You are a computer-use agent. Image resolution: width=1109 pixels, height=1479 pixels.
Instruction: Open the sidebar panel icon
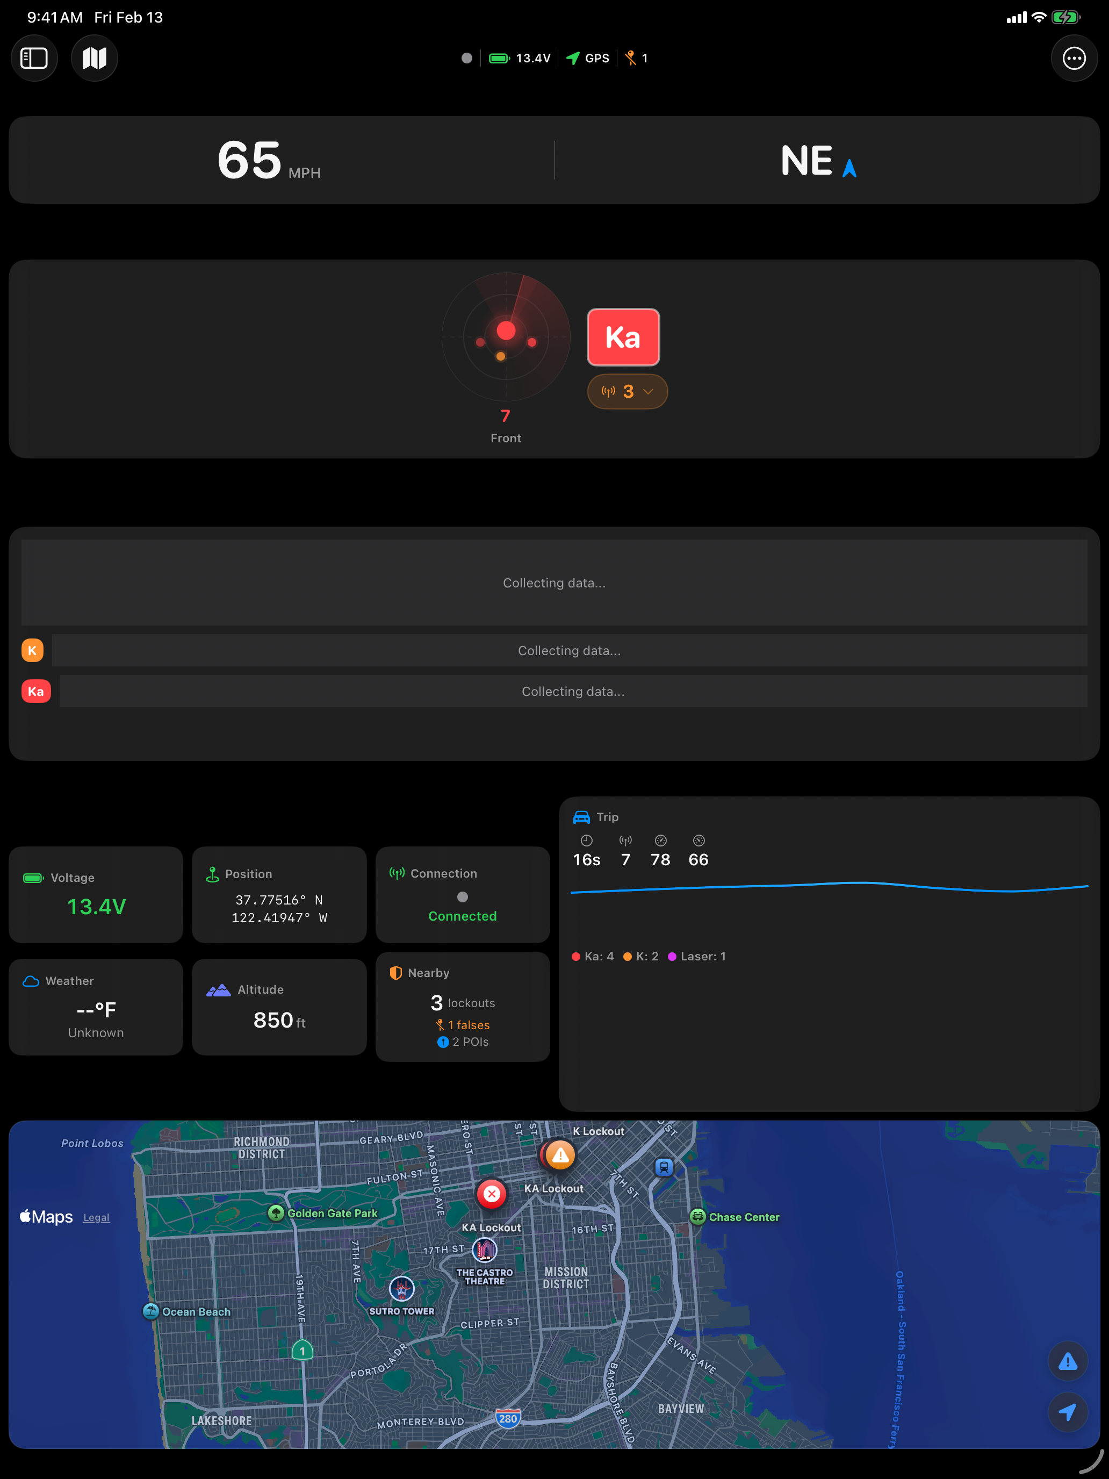click(x=34, y=58)
